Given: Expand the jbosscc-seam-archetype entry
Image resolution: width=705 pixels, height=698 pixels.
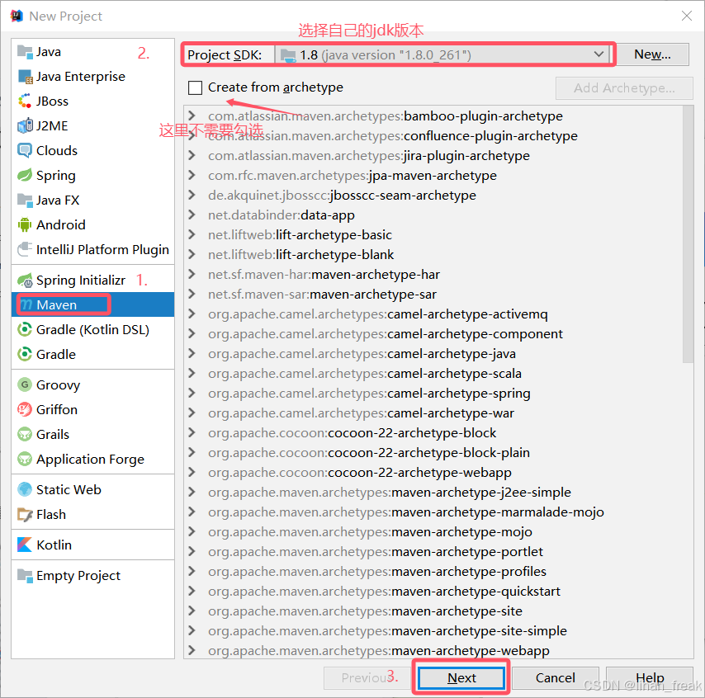Looking at the screenshot, I should click(x=192, y=195).
